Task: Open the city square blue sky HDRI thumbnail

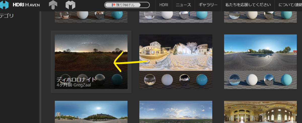Action: click(91, 112)
